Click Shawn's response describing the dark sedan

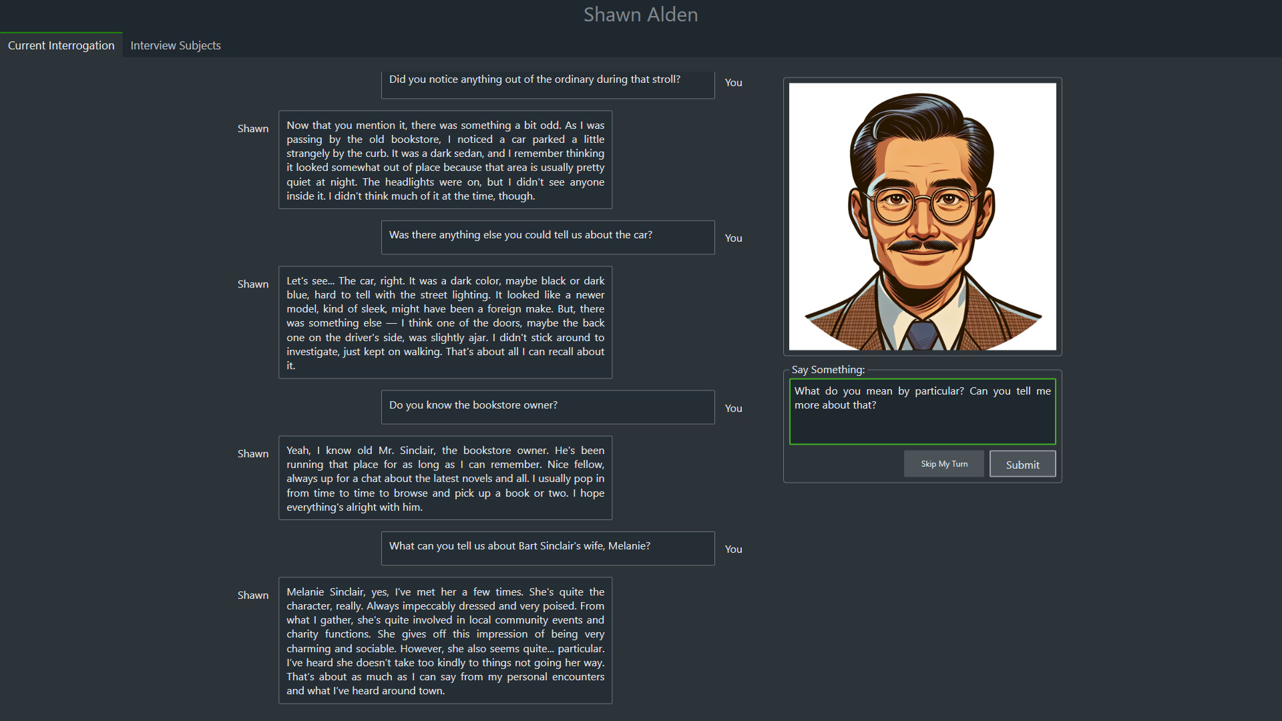point(445,160)
